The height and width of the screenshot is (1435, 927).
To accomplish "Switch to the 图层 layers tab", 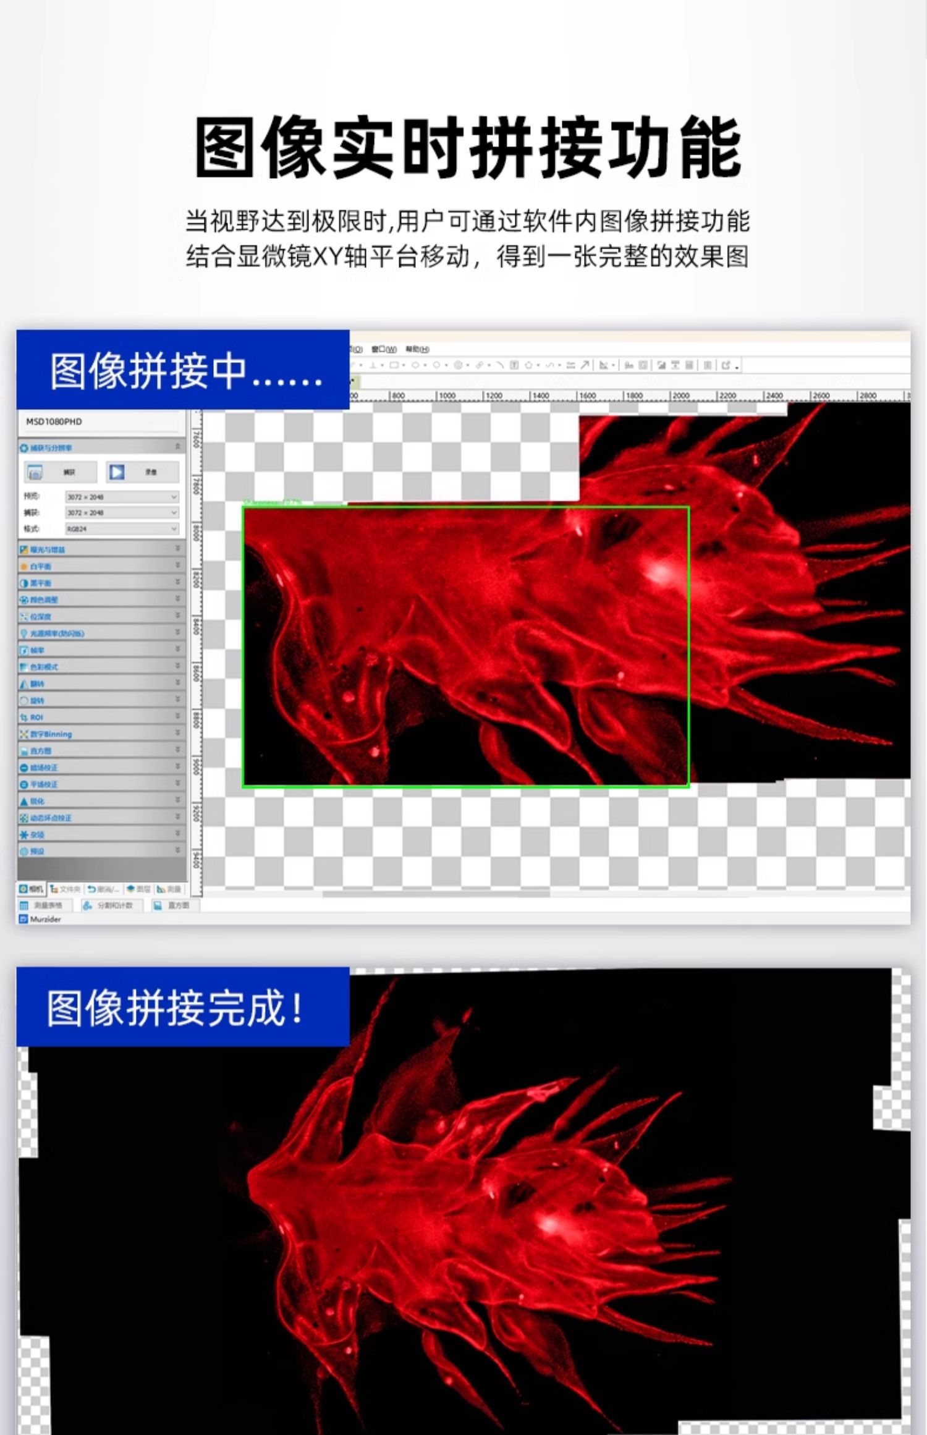I will coord(138,889).
